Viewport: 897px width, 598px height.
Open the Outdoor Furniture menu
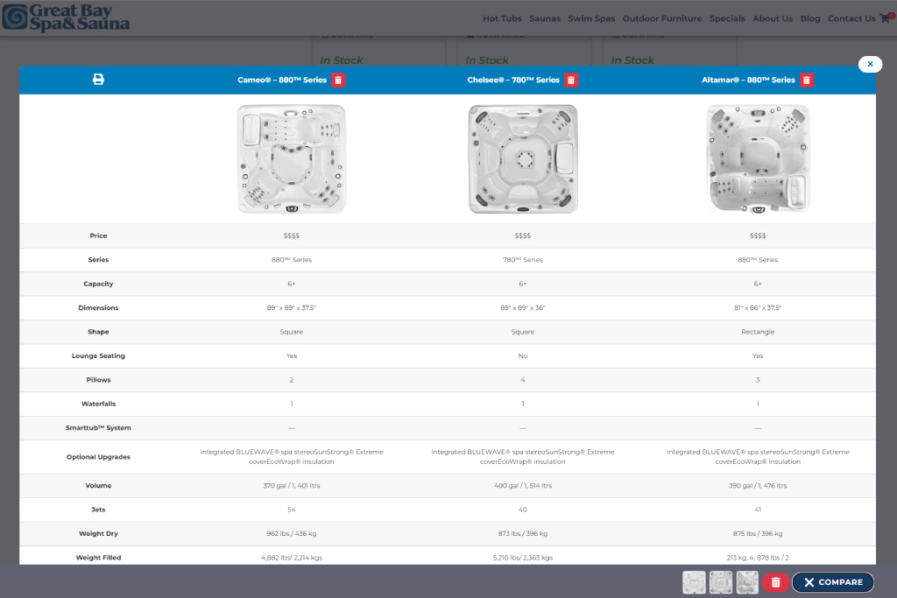tap(662, 18)
